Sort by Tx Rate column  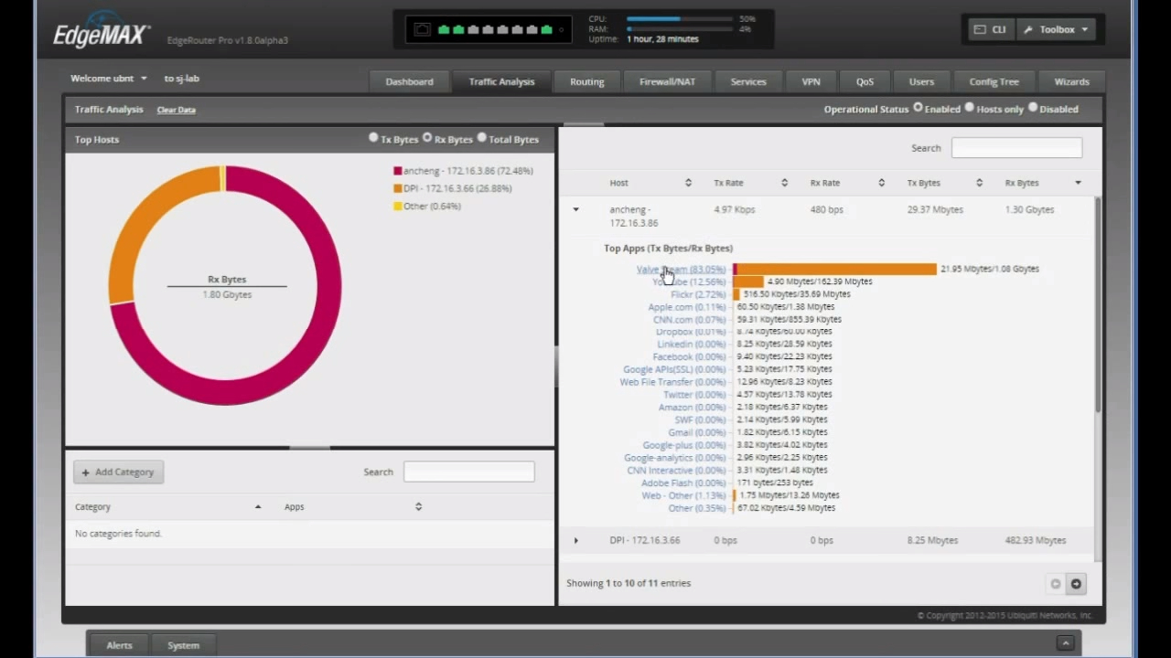pos(751,183)
